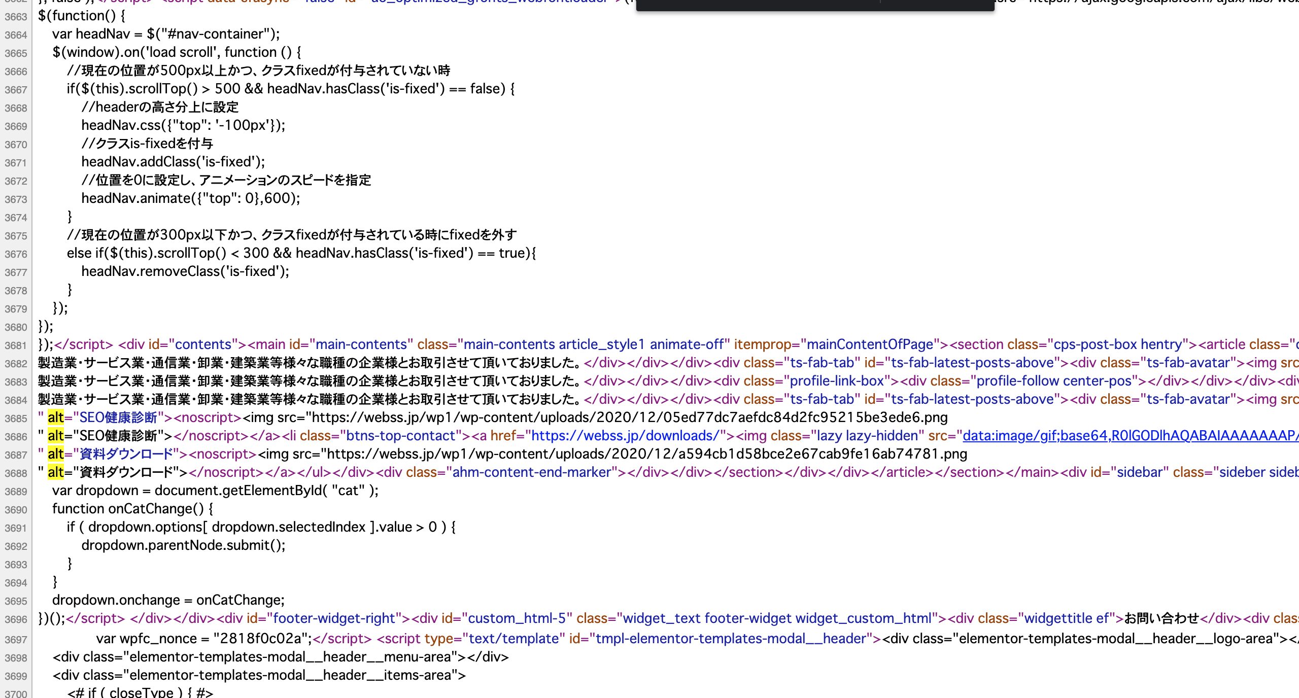Click 'class="cps-post-box hentry"' section text

tap(1098, 344)
